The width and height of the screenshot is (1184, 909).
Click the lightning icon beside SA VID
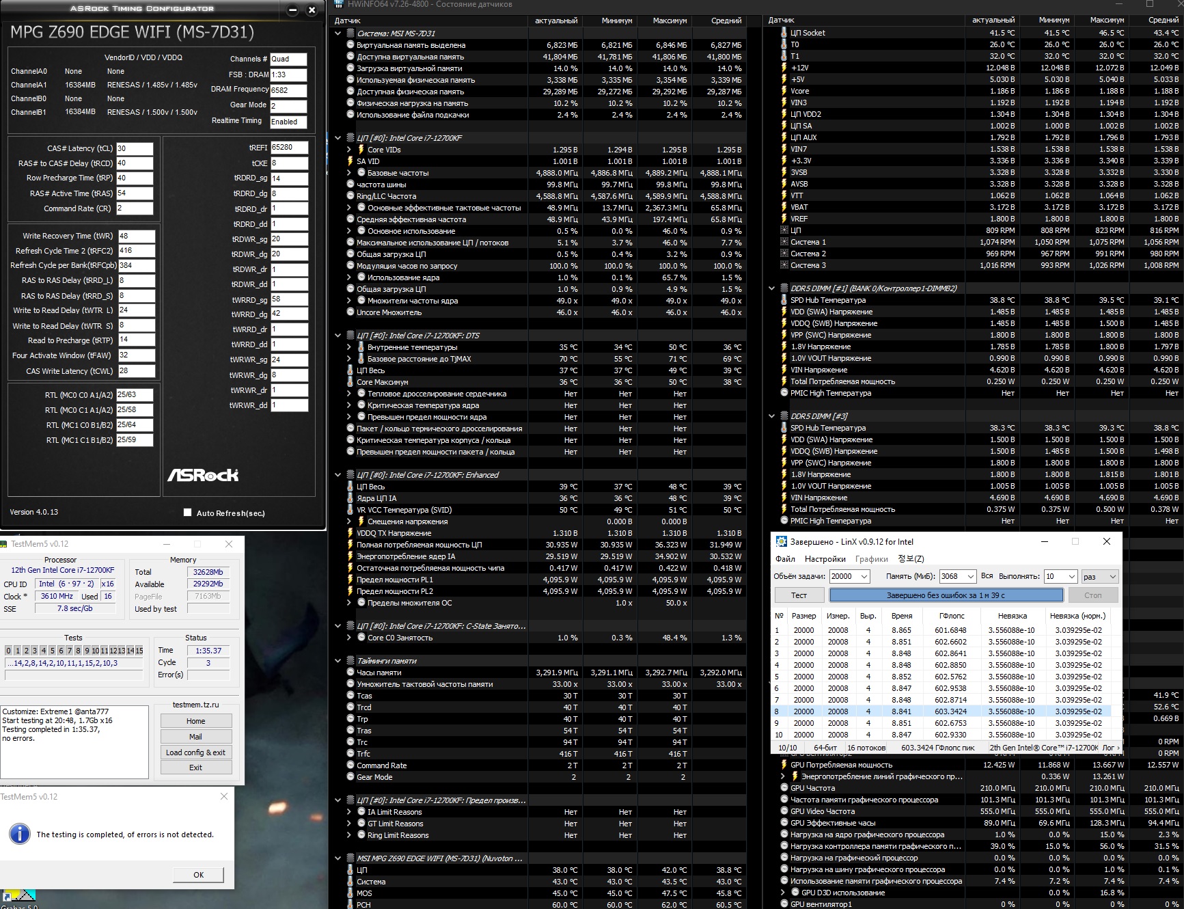pos(350,161)
